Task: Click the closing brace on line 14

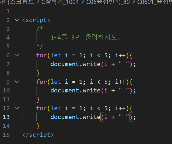Action: (38, 126)
